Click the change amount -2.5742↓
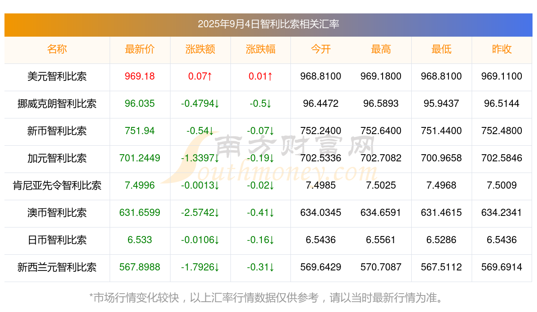This screenshot has width=537, height=312. pyautogui.click(x=200, y=213)
